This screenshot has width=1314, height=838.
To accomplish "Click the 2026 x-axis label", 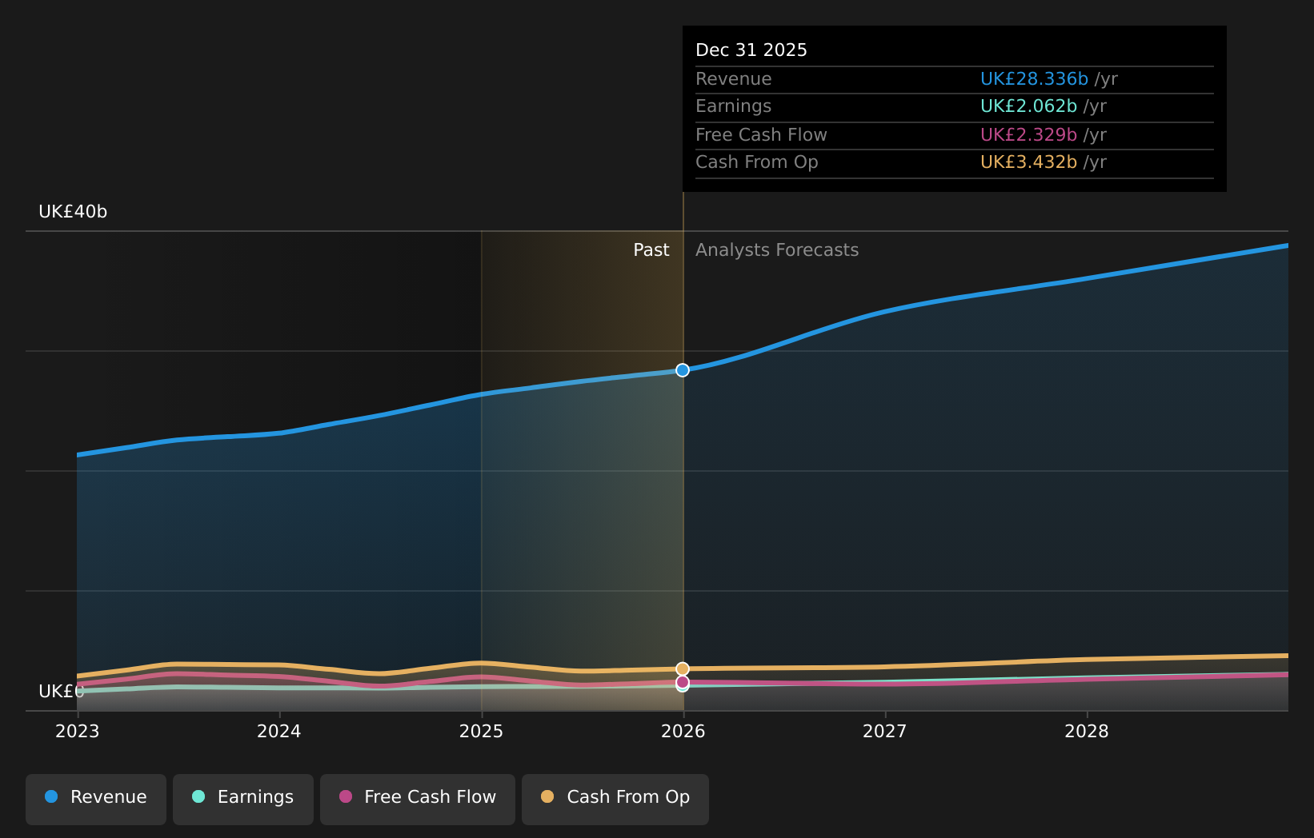I will coord(683,732).
